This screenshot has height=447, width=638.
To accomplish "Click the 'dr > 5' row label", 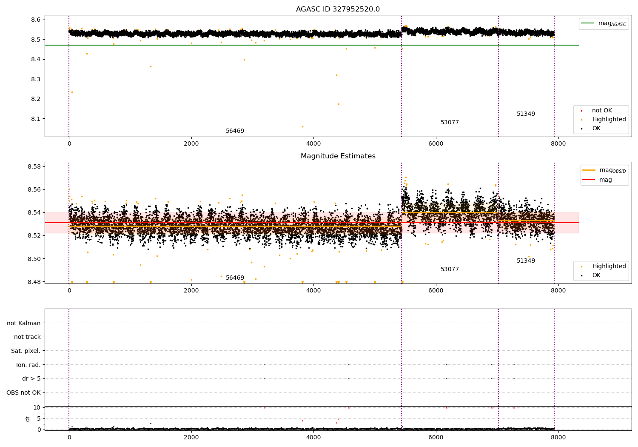I will coord(31,379).
